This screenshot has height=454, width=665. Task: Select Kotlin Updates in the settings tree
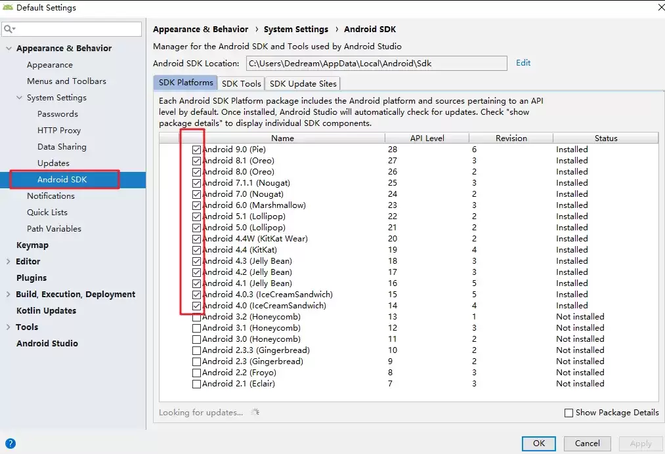coord(46,311)
